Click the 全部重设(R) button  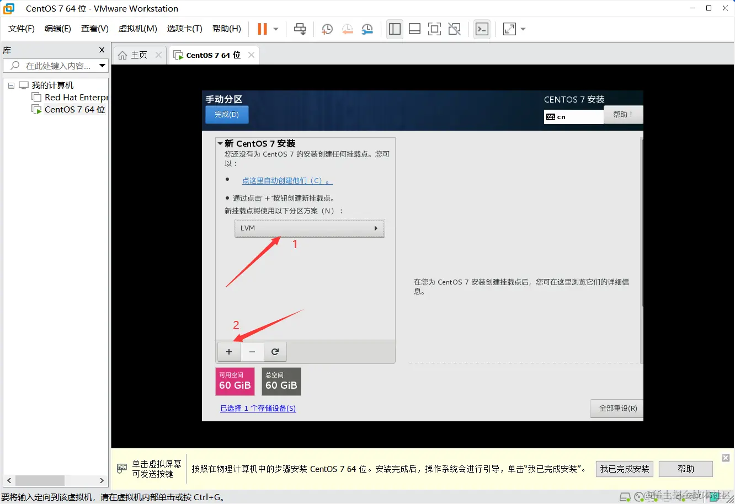(x=617, y=409)
